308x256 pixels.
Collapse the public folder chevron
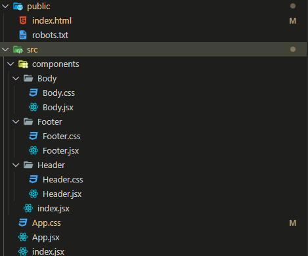click(5, 7)
